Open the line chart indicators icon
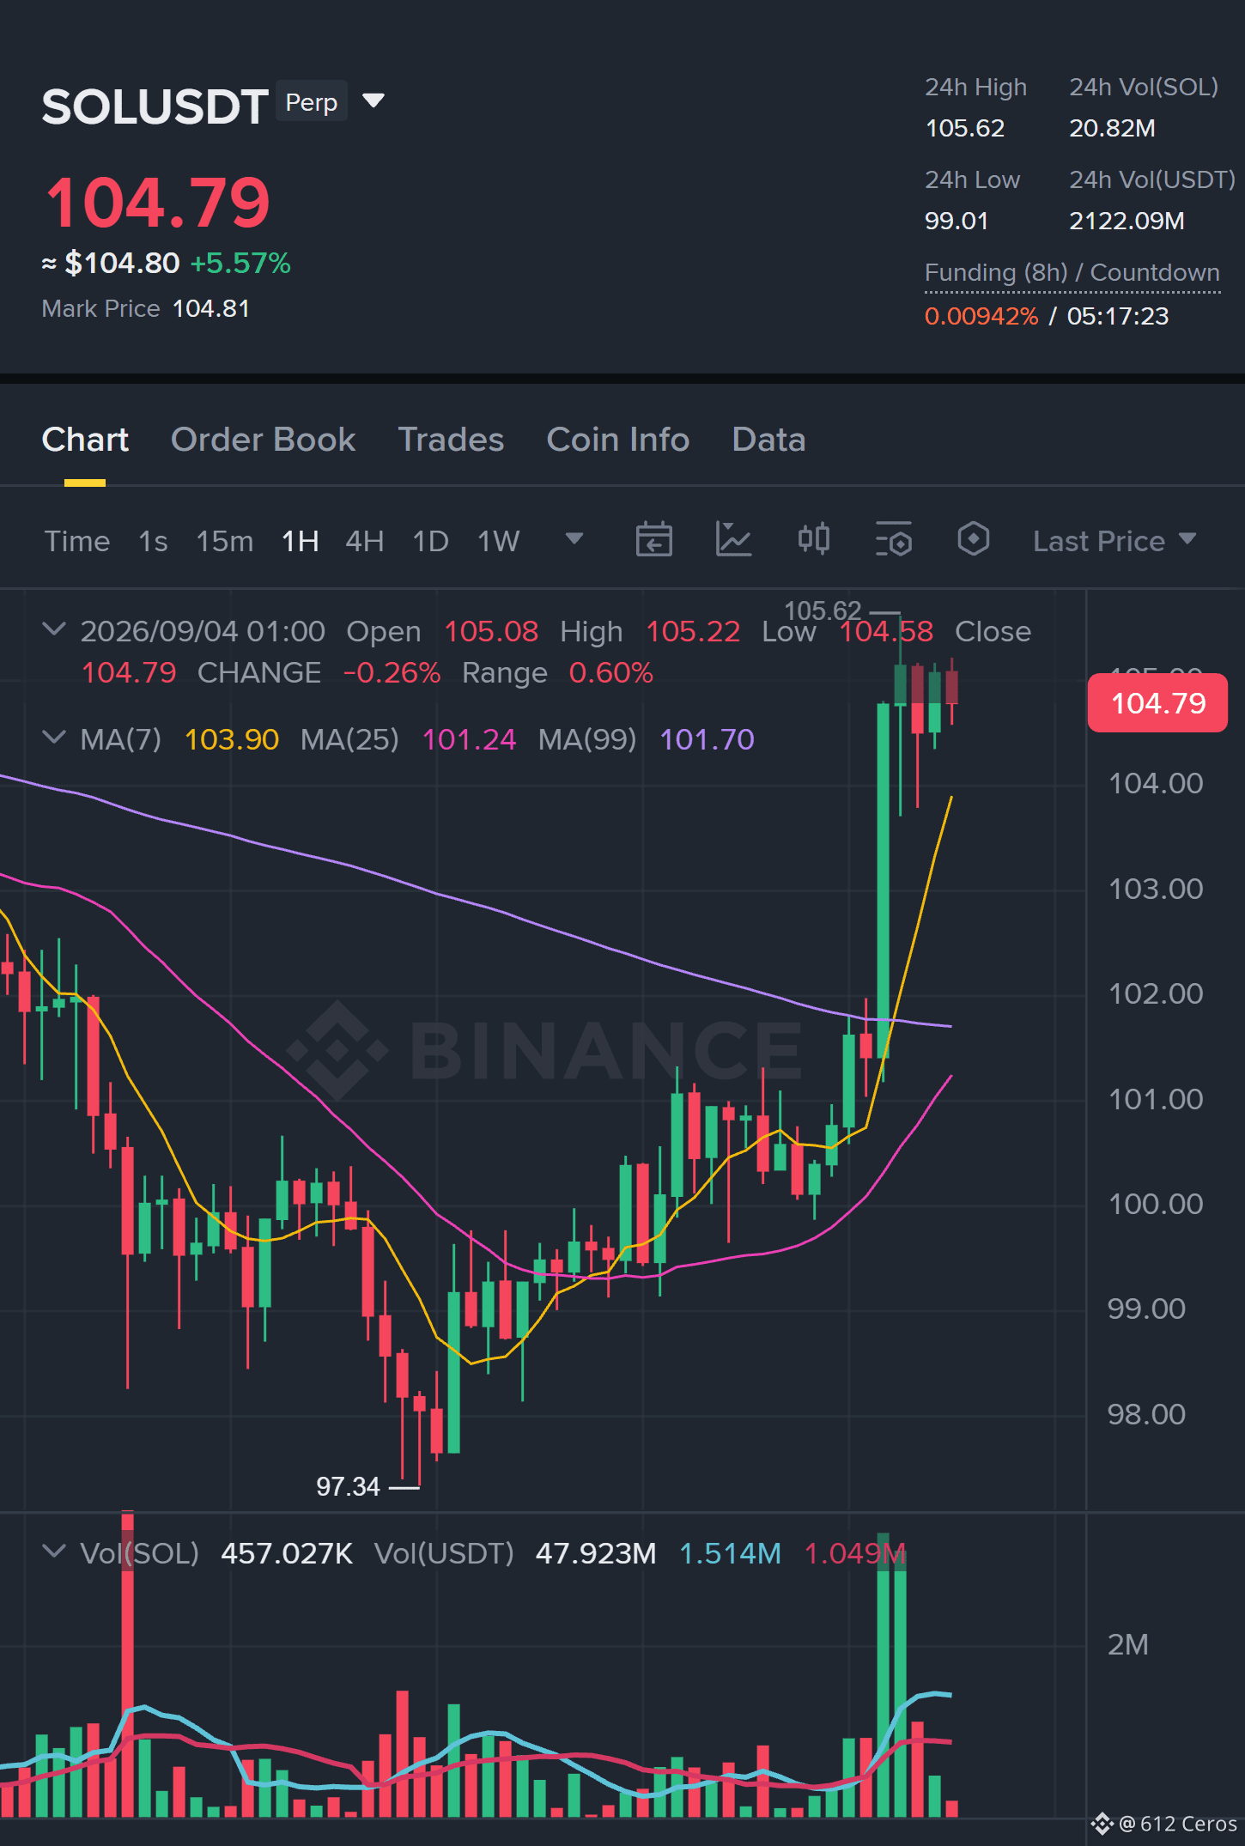The image size is (1245, 1846). coord(733,540)
